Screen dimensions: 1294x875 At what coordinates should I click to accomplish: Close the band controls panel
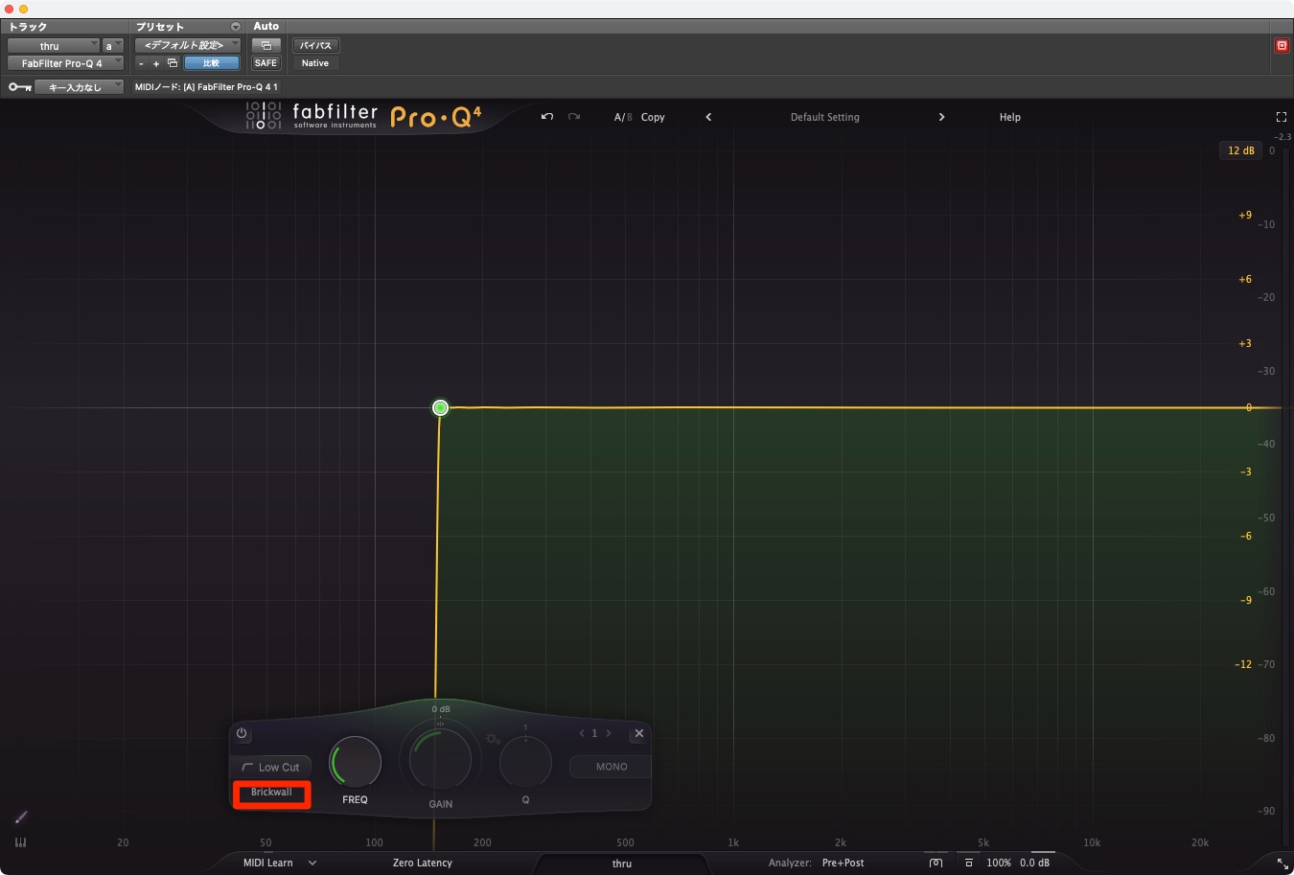(639, 733)
